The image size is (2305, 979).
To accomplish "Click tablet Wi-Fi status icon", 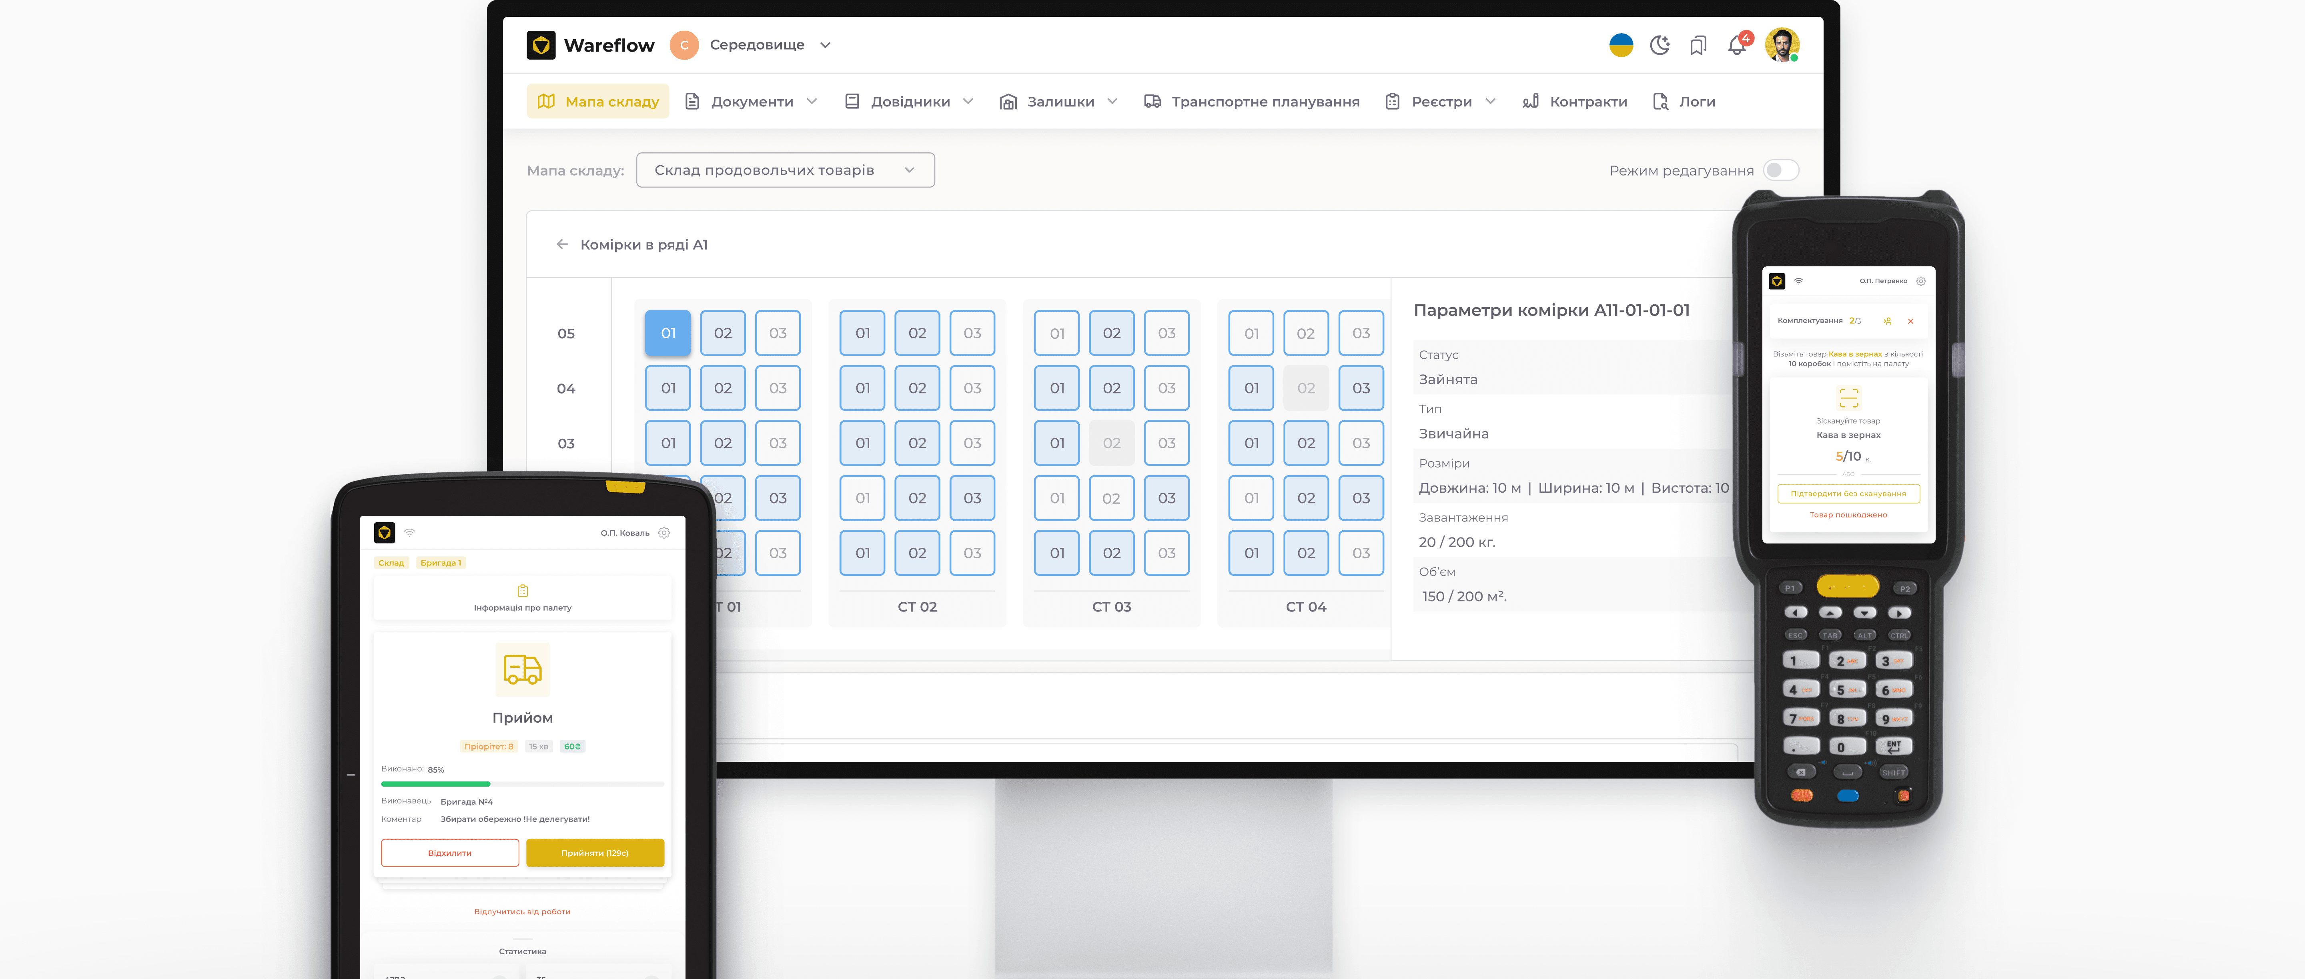I will coord(410,532).
